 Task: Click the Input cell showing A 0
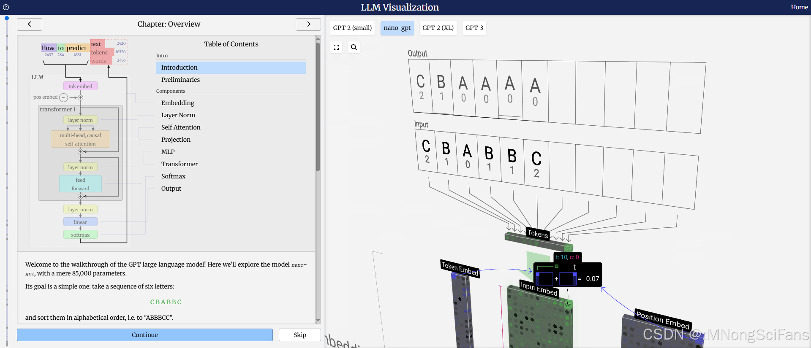click(467, 157)
